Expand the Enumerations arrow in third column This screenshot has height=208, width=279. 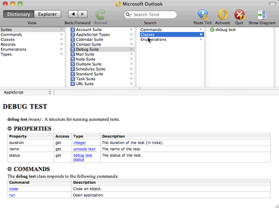201,39
